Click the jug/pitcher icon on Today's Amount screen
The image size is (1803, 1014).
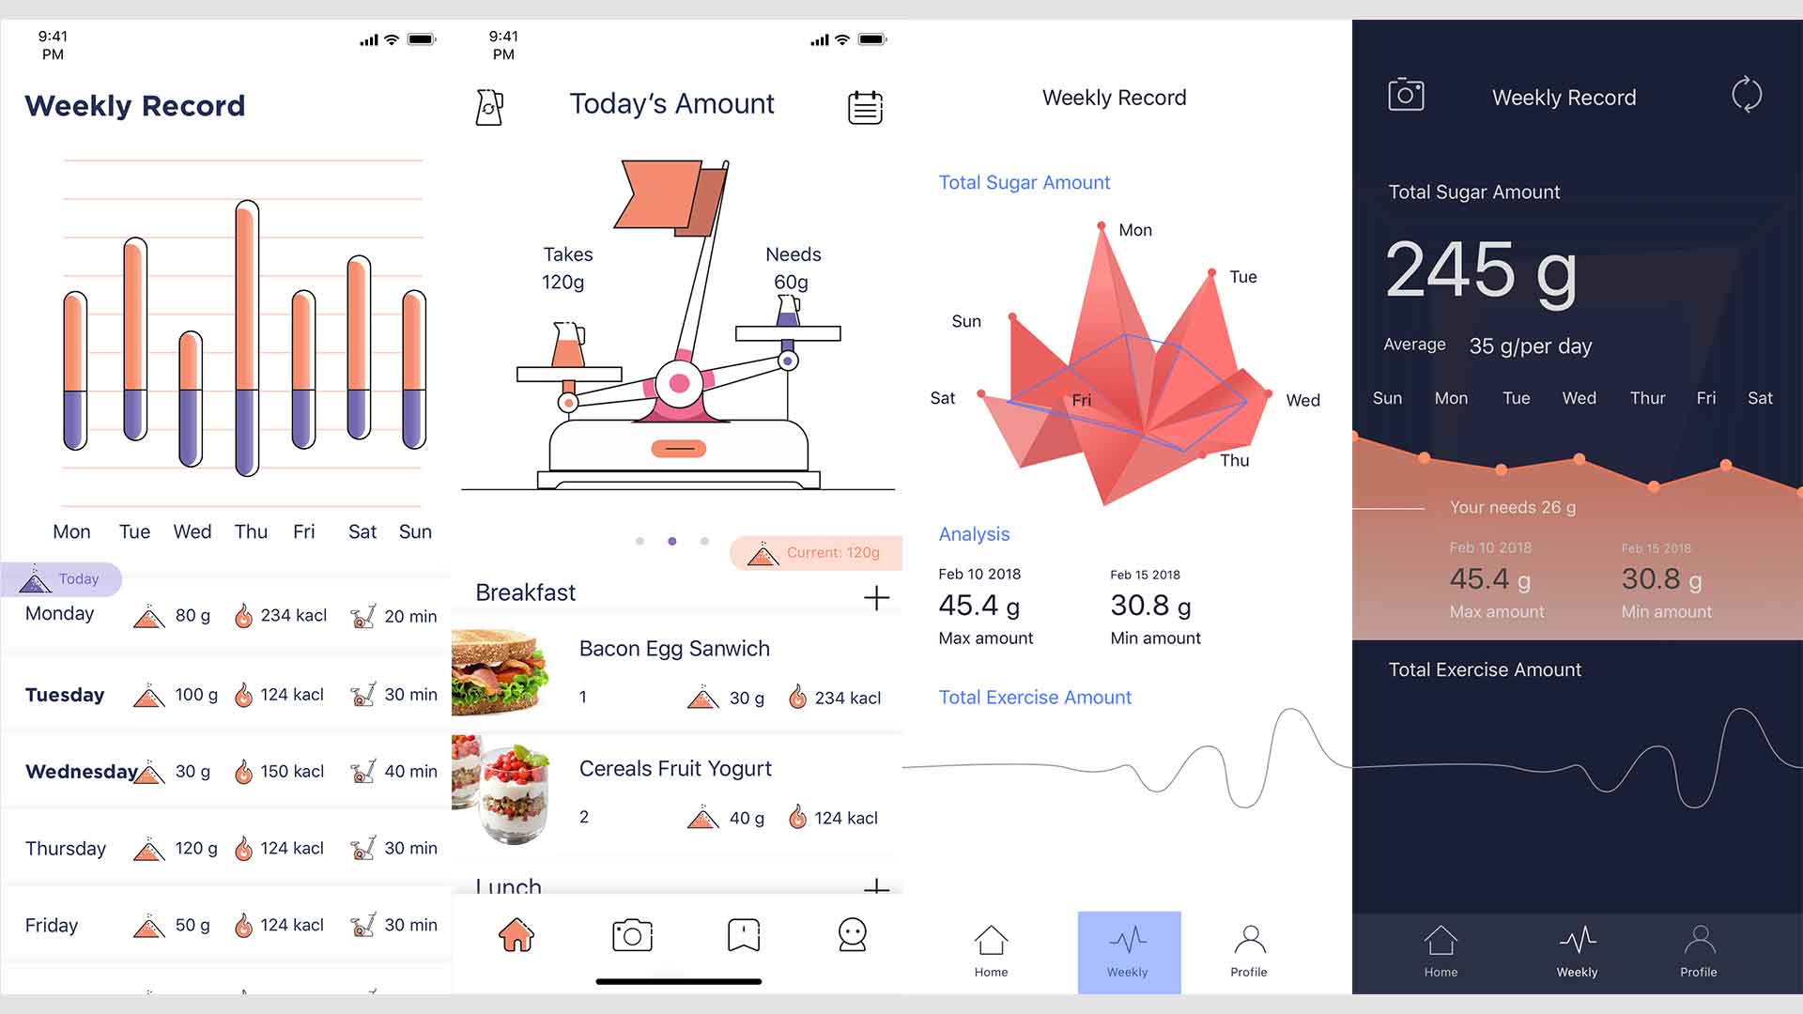(x=489, y=106)
